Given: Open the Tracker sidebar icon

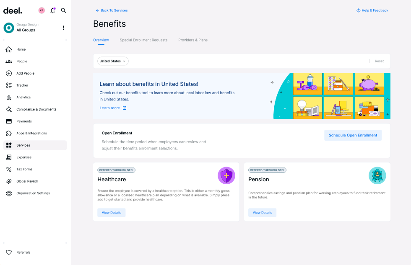Looking at the screenshot, I should [x=9, y=85].
